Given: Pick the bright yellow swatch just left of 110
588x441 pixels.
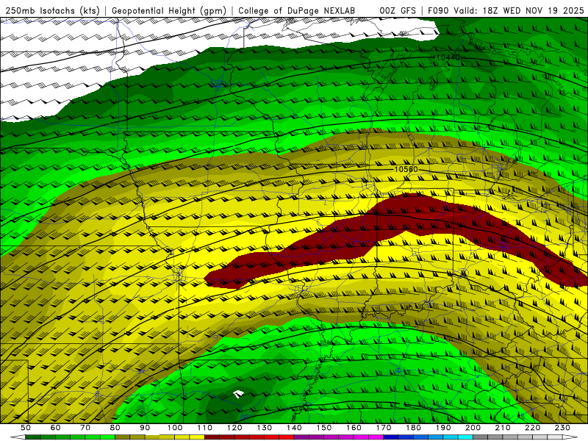Looking at the screenshot, I should click(x=197, y=437).
